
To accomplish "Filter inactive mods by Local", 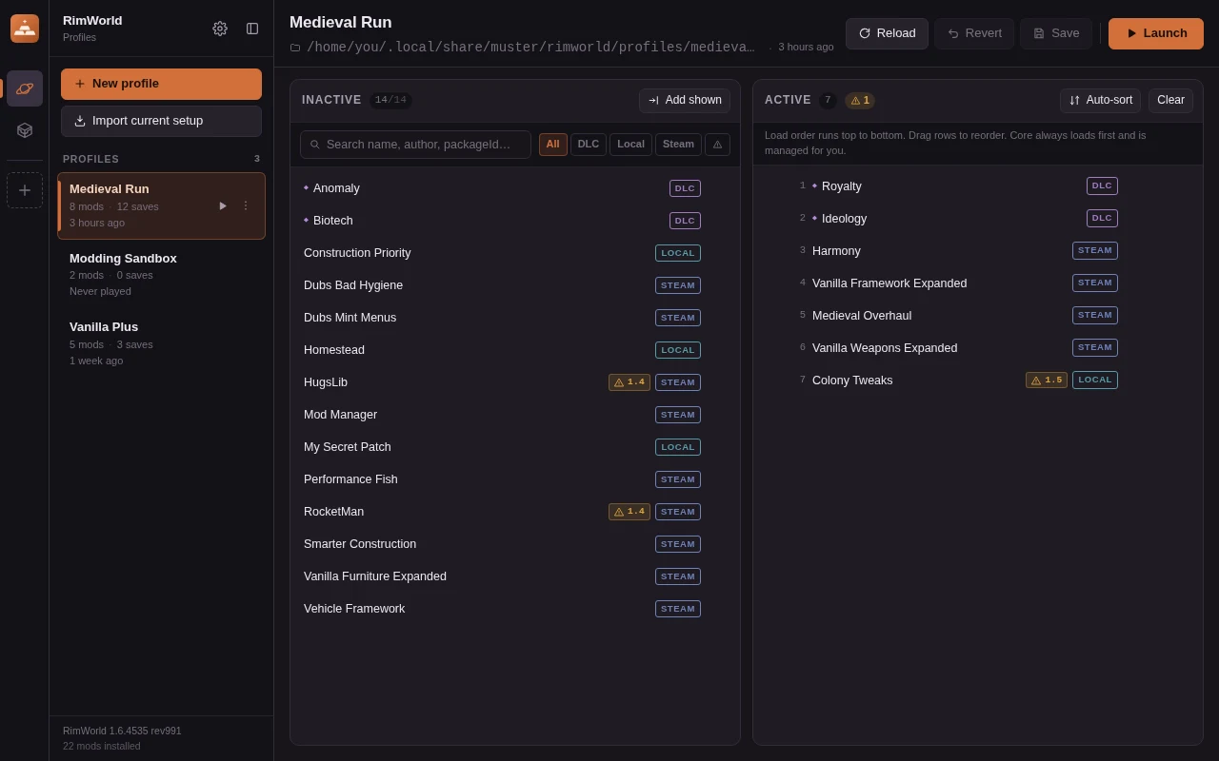I will pyautogui.click(x=630, y=145).
